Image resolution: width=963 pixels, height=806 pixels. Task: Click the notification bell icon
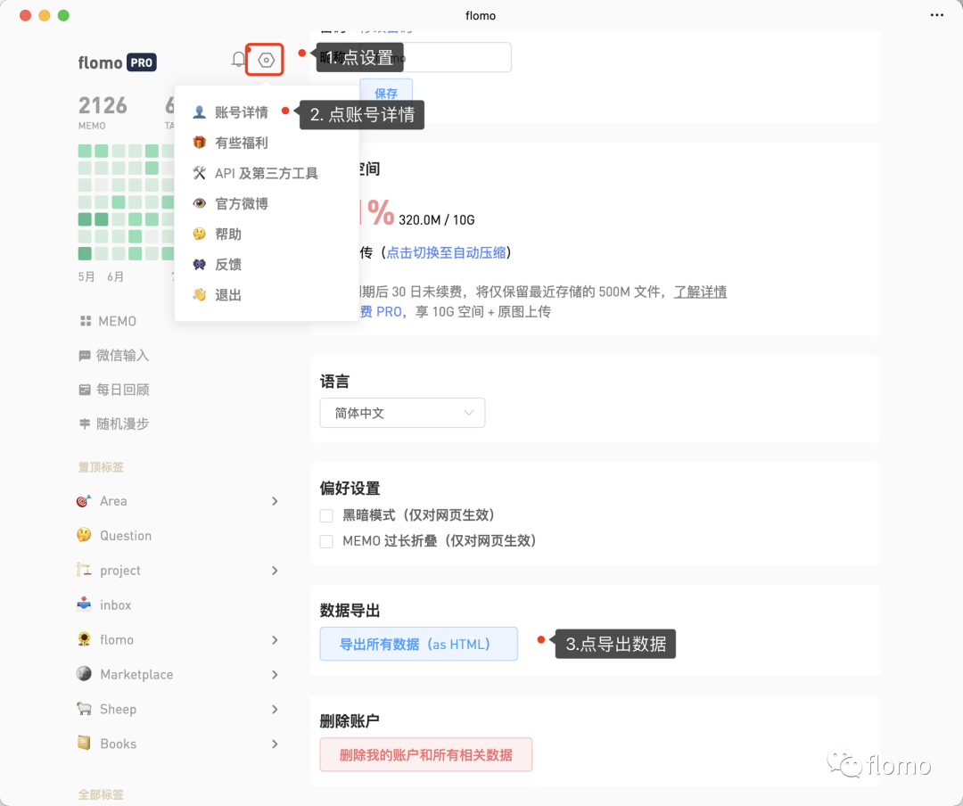[x=238, y=59]
